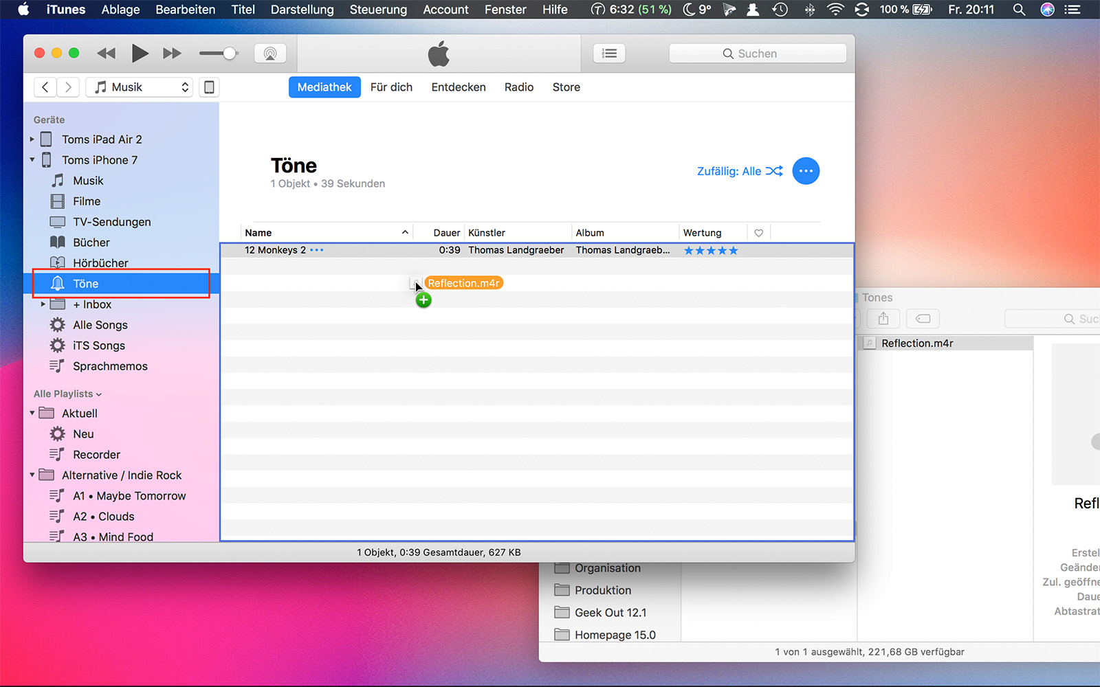1100x687 pixels.
Task: Open the Wi-Fi menu bar icon
Action: [835, 10]
